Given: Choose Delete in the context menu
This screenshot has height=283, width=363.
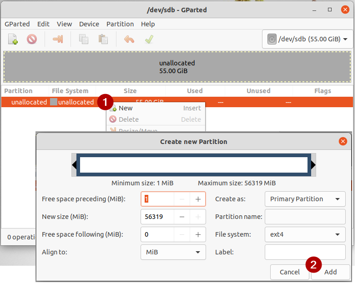Looking at the screenshot, I should click(156, 119).
